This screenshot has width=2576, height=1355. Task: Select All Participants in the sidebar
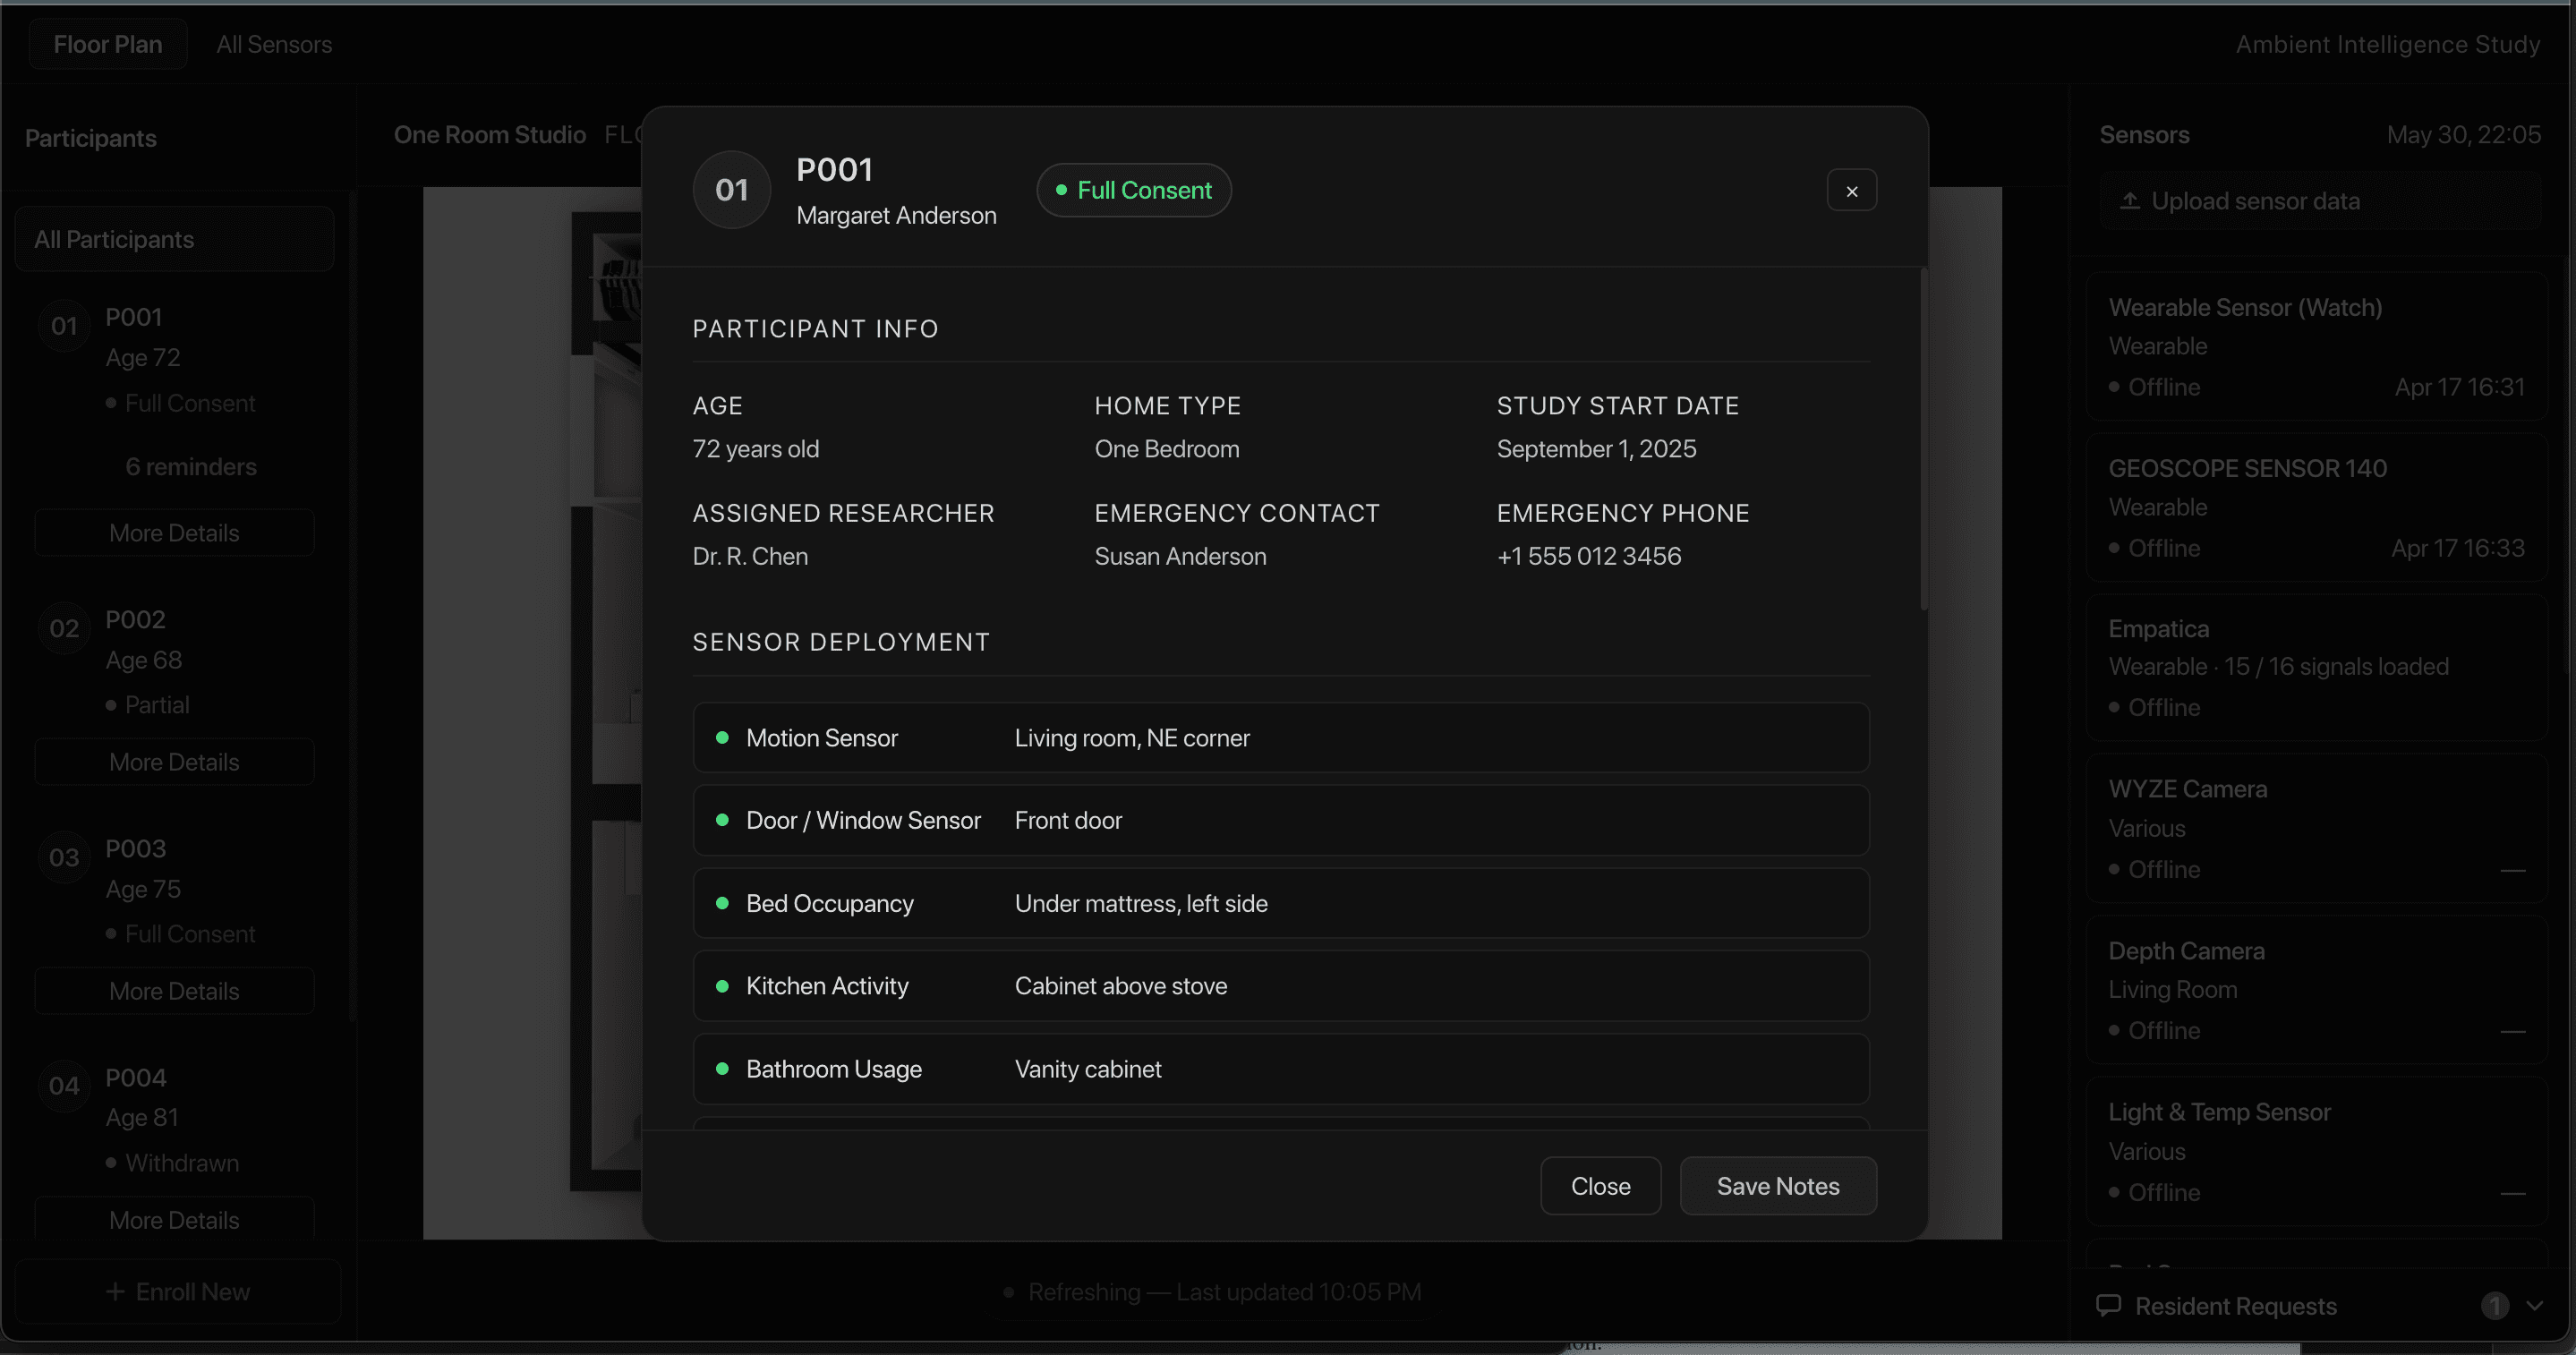coord(174,239)
